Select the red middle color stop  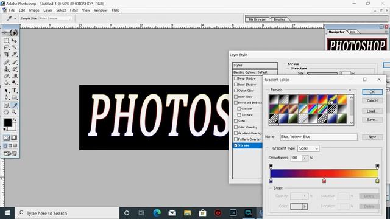(324, 181)
